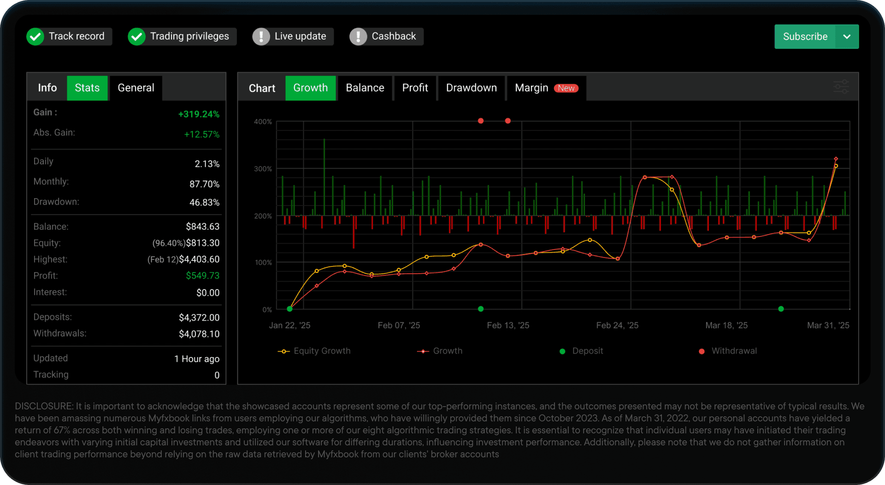Expand the Subscribe dropdown arrow

pyautogui.click(x=847, y=36)
